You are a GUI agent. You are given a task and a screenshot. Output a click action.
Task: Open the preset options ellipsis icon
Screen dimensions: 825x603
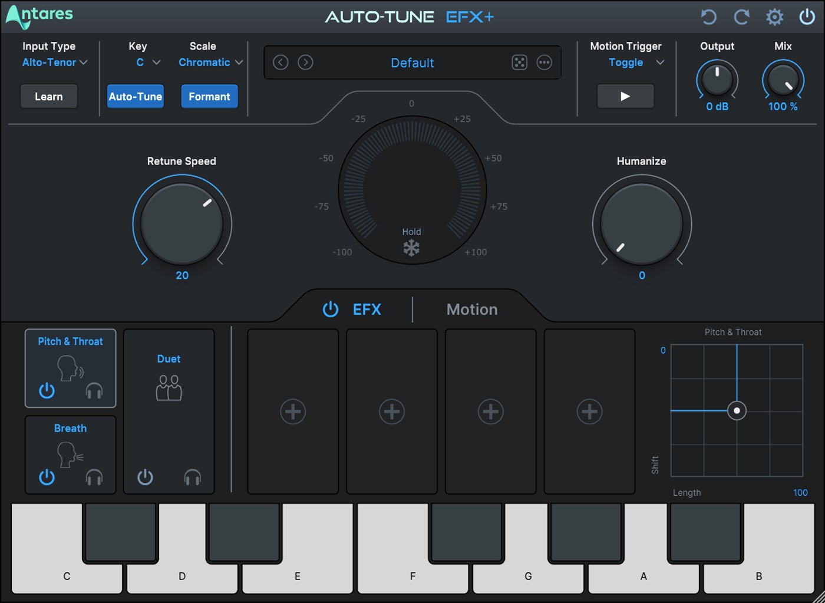tap(544, 62)
